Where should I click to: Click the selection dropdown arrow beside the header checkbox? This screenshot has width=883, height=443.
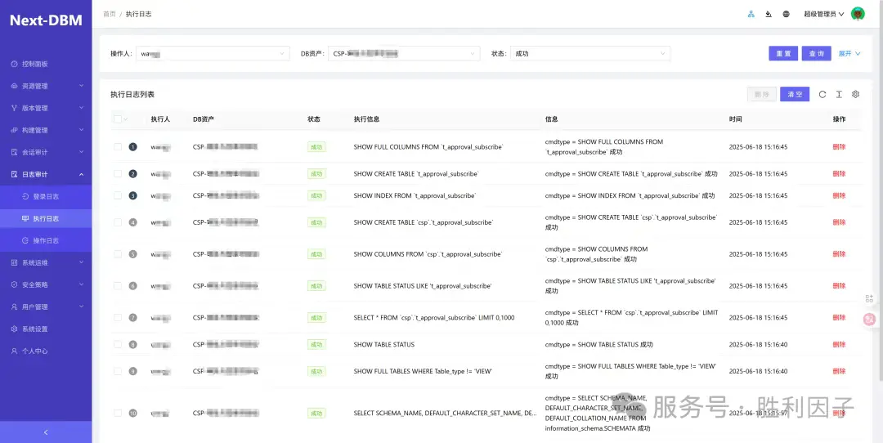pyautogui.click(x=126, y=119)
